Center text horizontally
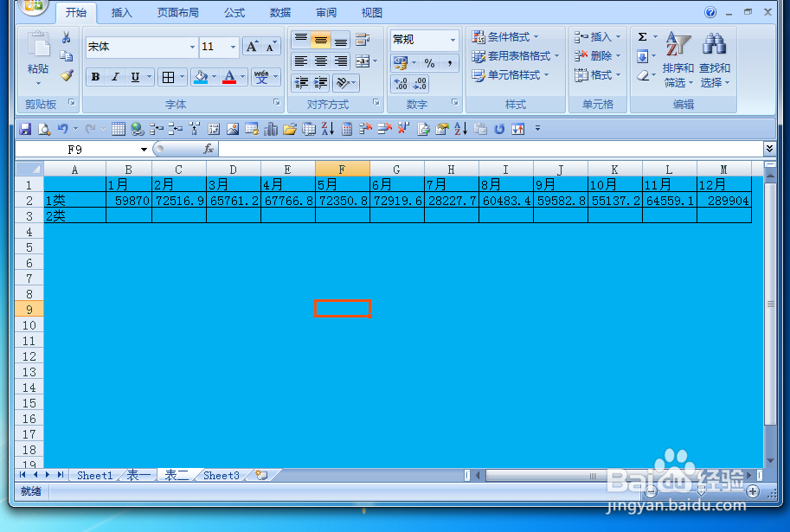This screenshot has height=532, width=790. [320, 61]
